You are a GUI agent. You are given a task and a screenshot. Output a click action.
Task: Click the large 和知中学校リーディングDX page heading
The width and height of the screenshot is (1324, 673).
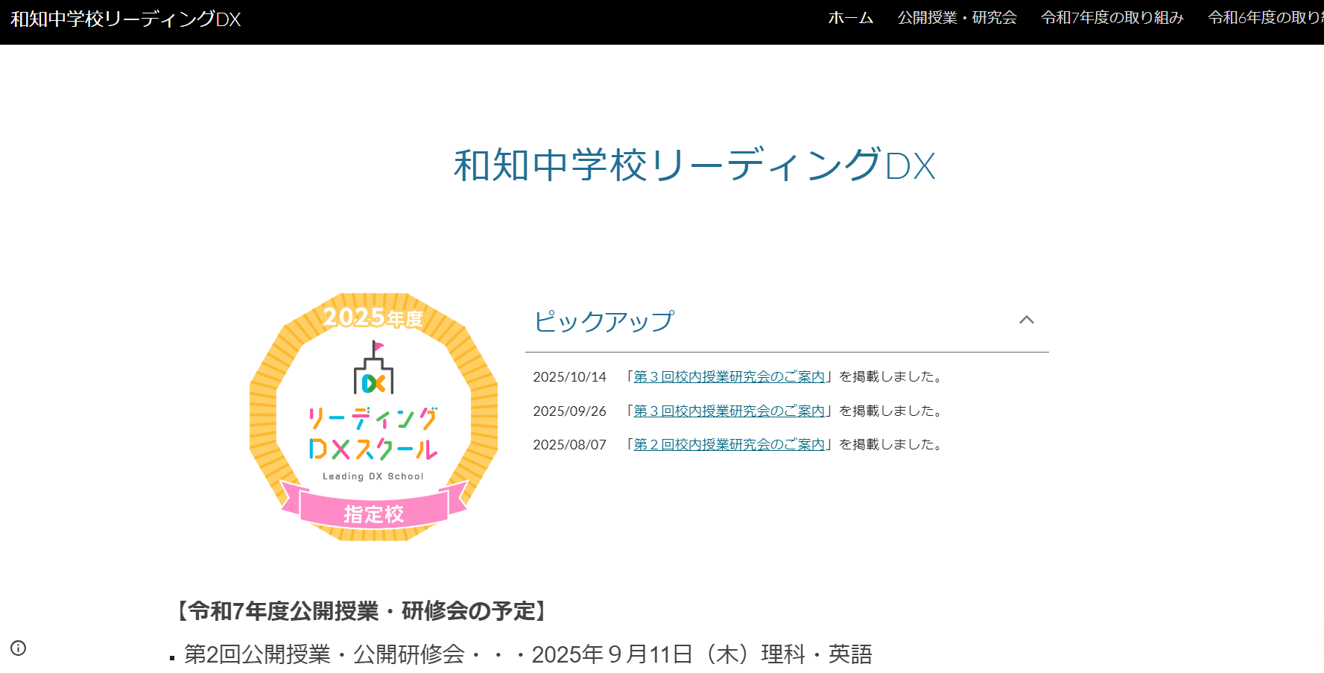[x=694, y=165]
